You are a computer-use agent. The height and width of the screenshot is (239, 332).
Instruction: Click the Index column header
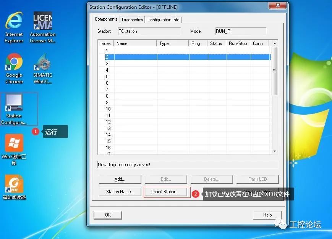(106, 43)
